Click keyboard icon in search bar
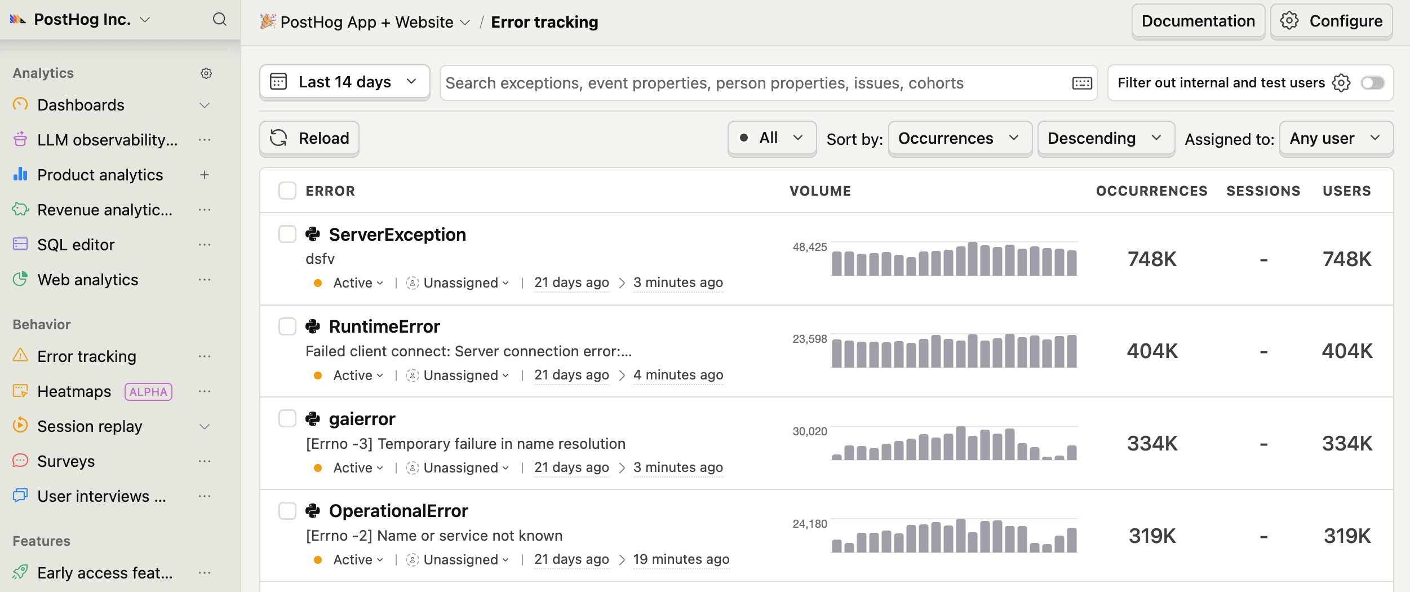The height and width of the screenshot is (592, 1410). pyautogui.click(x=1082, y=83)
